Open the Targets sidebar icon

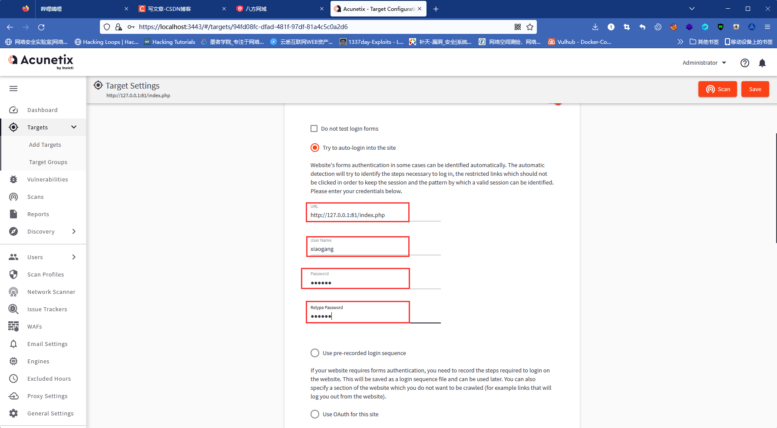pos(13,127)
